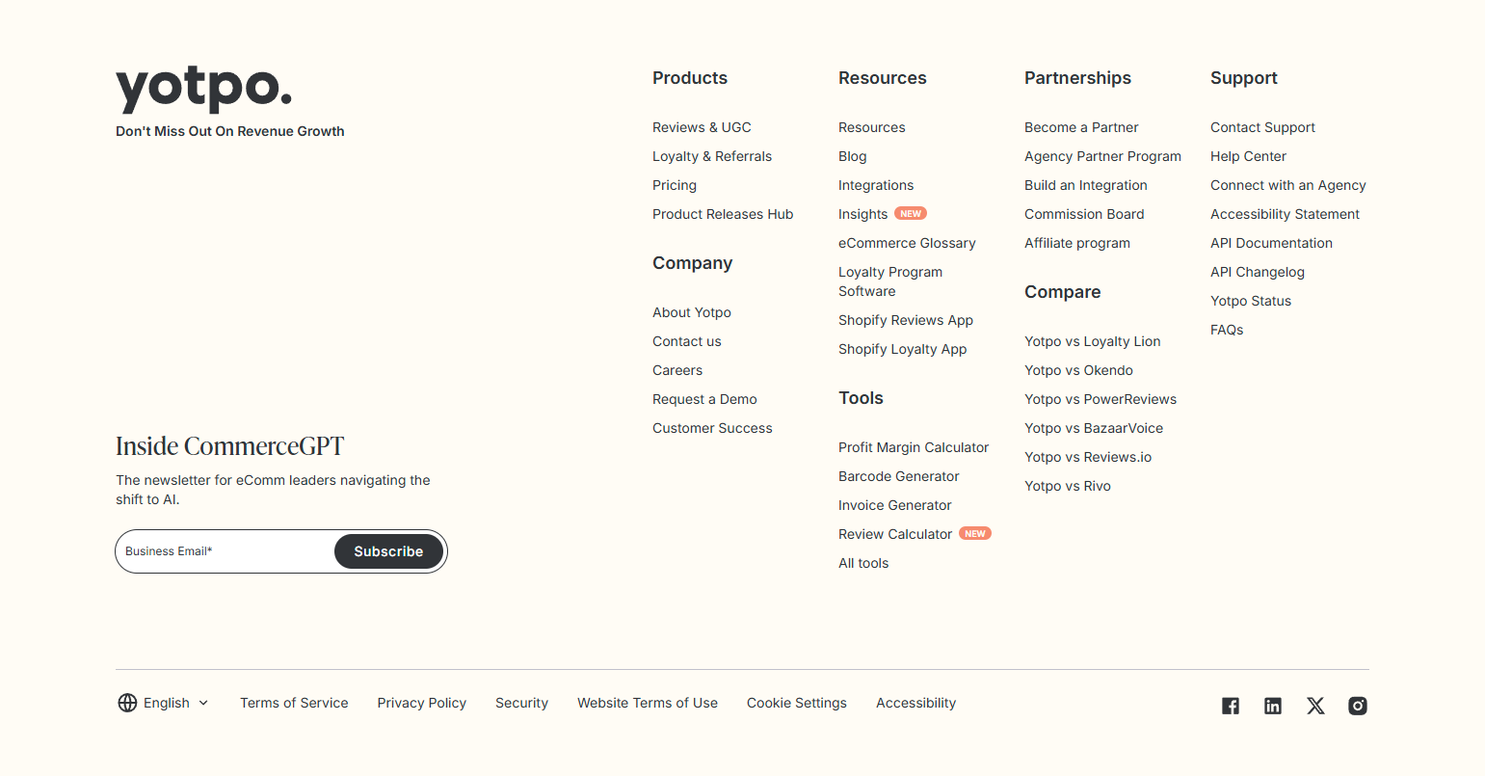1485x776 pixels.
Task: Select Review Calculator in Tools
Action: point(895,534)
